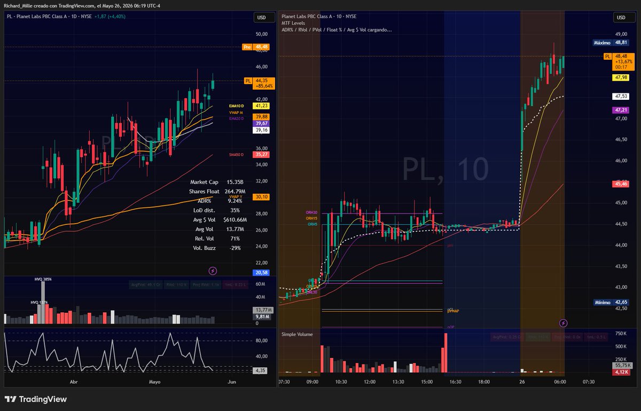Click the Rel. Vol 71% row
This screenshot has width=641, height=411.
(218, 238)
